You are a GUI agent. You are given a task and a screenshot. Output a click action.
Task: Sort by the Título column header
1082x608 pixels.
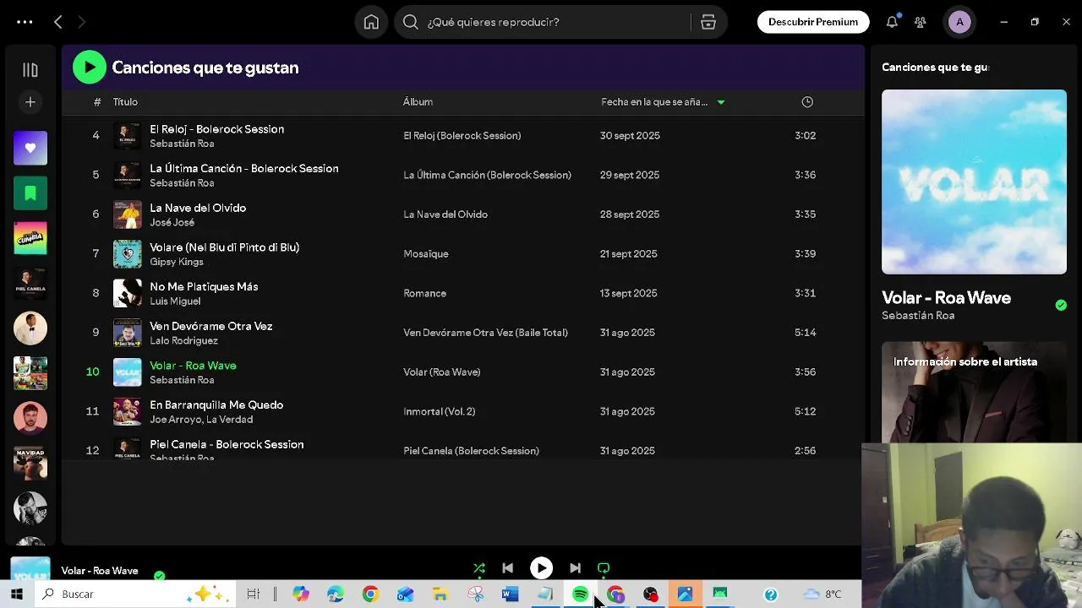[125, 101]
